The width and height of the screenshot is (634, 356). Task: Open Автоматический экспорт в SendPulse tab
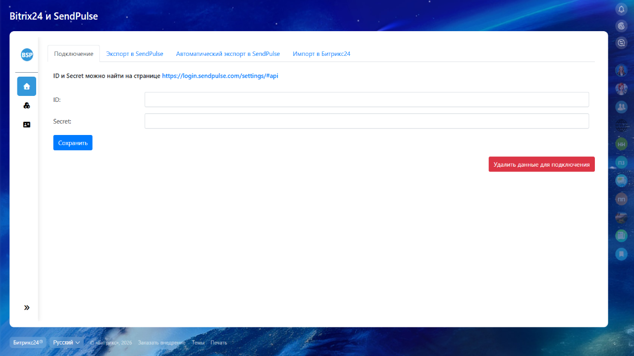(228, 54)
